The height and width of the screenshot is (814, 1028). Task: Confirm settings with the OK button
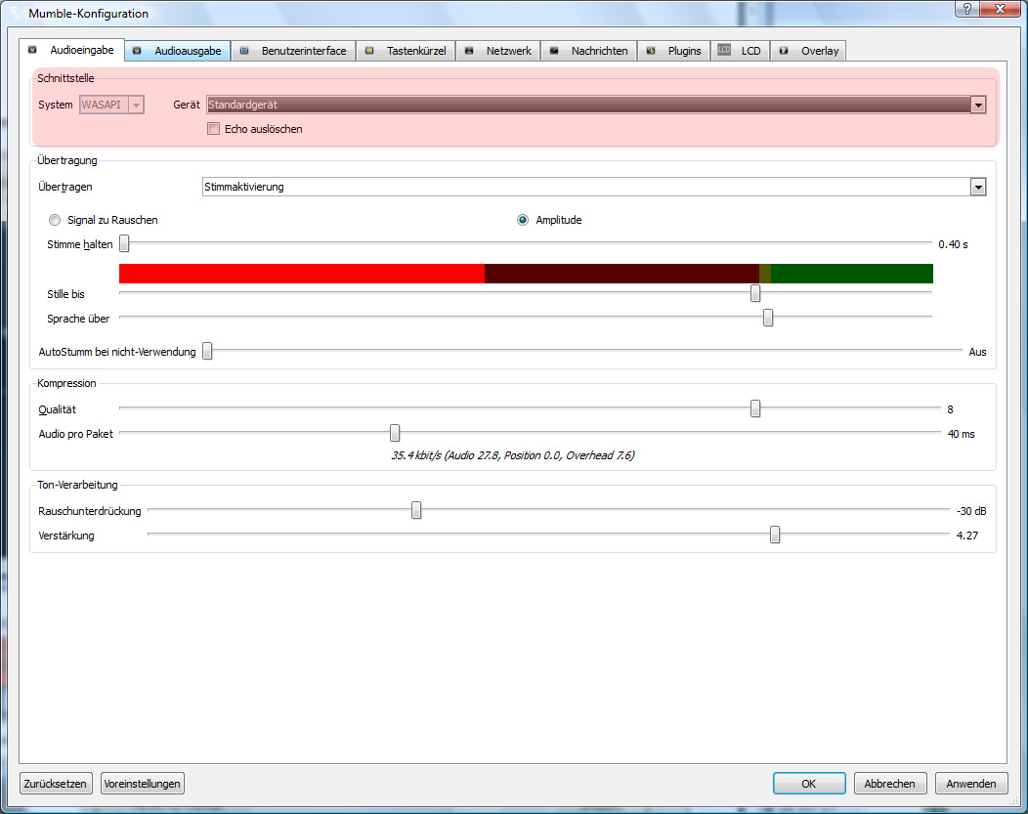(x=809, y=784)
